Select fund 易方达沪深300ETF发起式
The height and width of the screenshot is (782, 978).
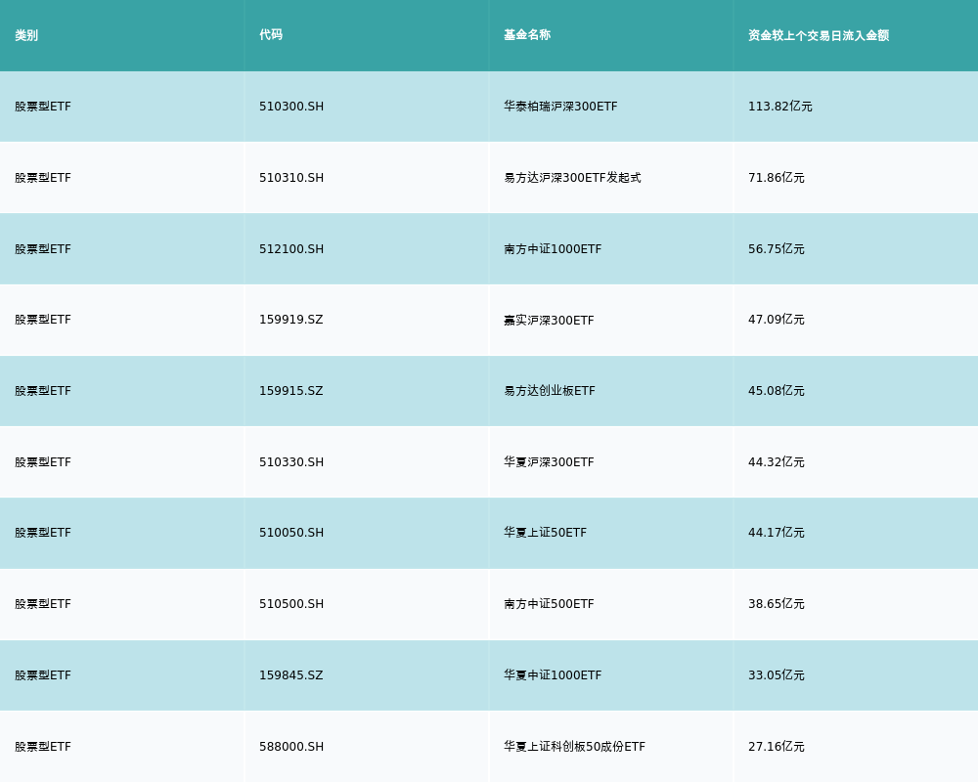572,178
